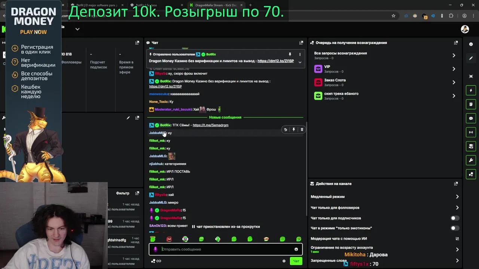Toggle the chat bubble widget in sidebar
This screenshot has width=479, height=269.
point(471,118)
